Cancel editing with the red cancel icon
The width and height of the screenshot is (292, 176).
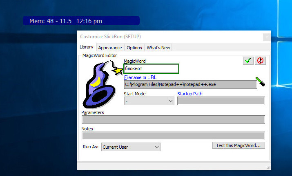tap(260, 61)
